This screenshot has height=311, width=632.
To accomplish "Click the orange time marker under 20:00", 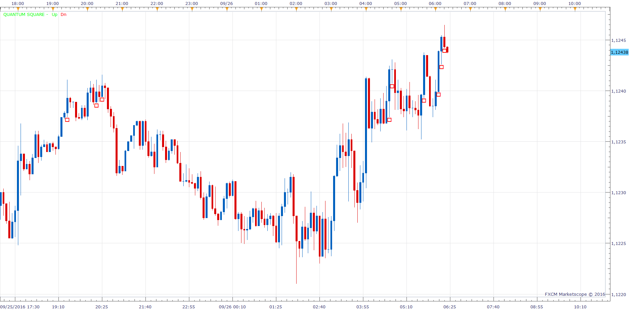I will click(87, 9).
